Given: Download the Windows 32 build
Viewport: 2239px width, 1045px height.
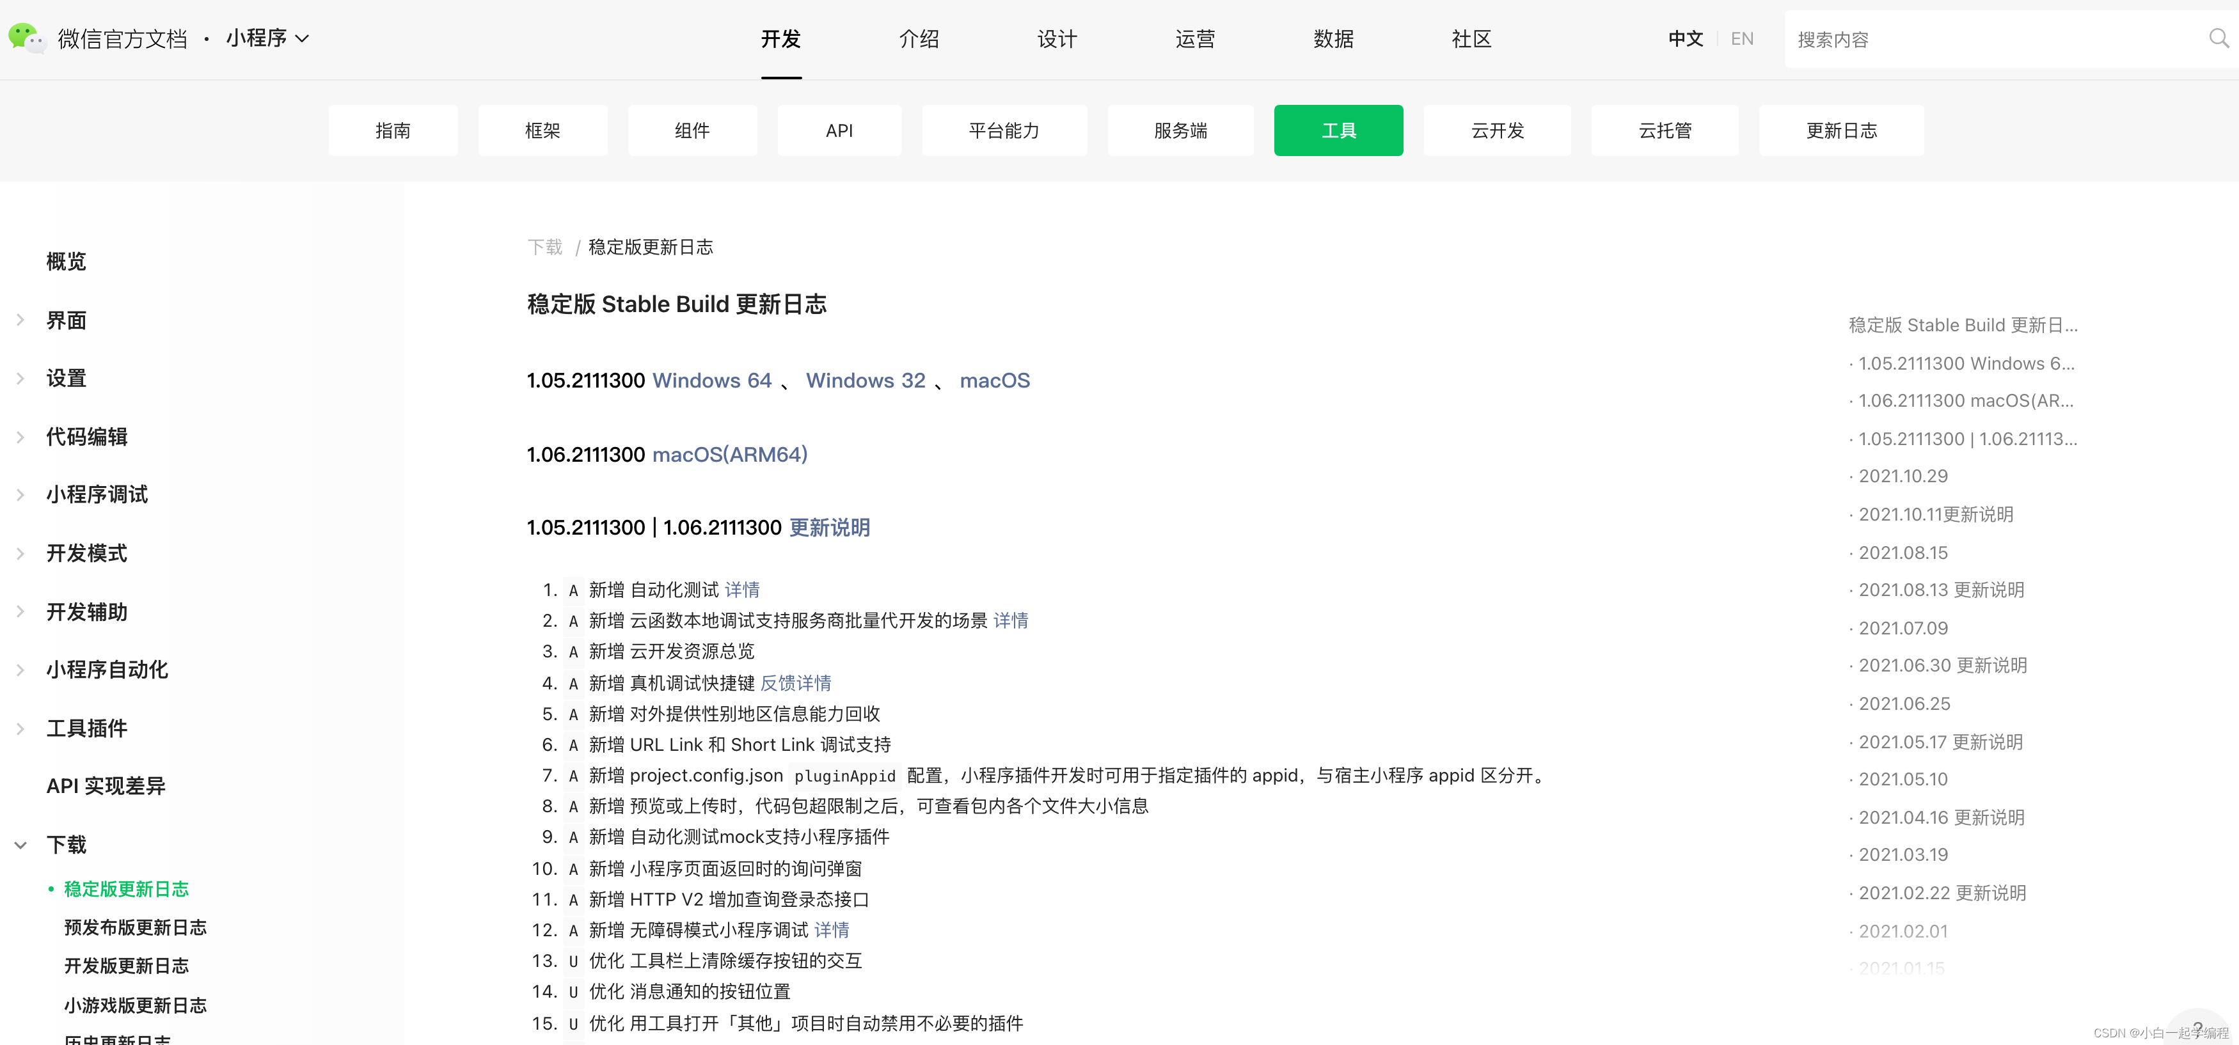Looking at the screenshot, I should (x=866, y=381).
